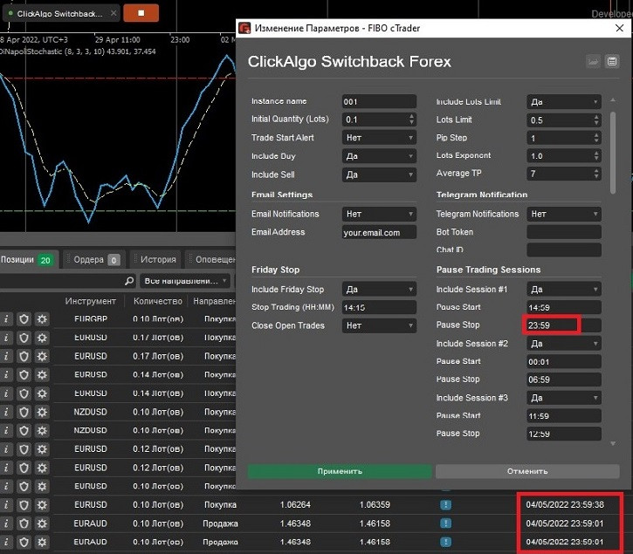633x554 pixels.
Task: Open info icon for EURGBP position row
Action: point(6,319)
